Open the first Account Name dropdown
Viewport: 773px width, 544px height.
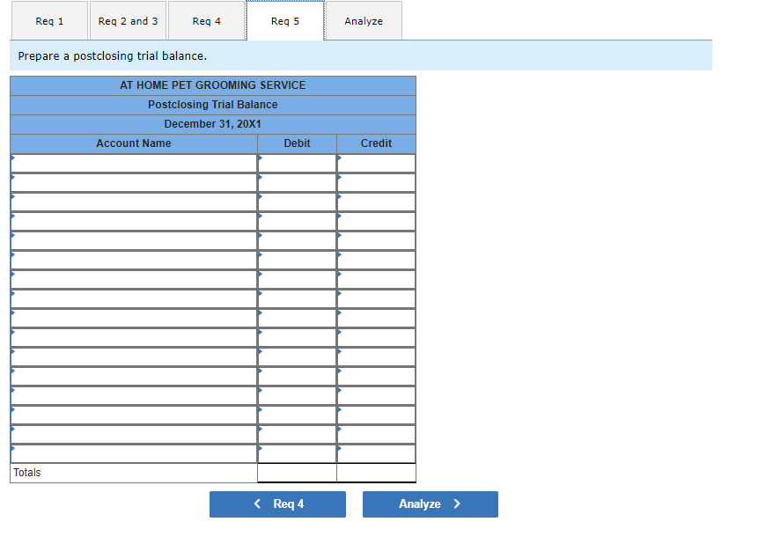point(132,163)
